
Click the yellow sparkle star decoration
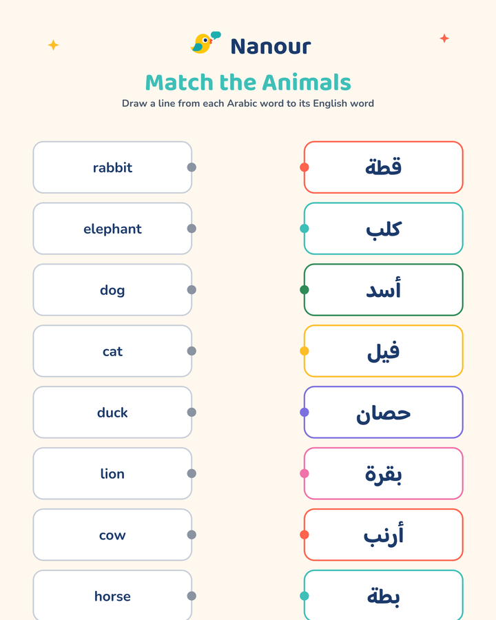pyautogui.click(x=54, y=45)
